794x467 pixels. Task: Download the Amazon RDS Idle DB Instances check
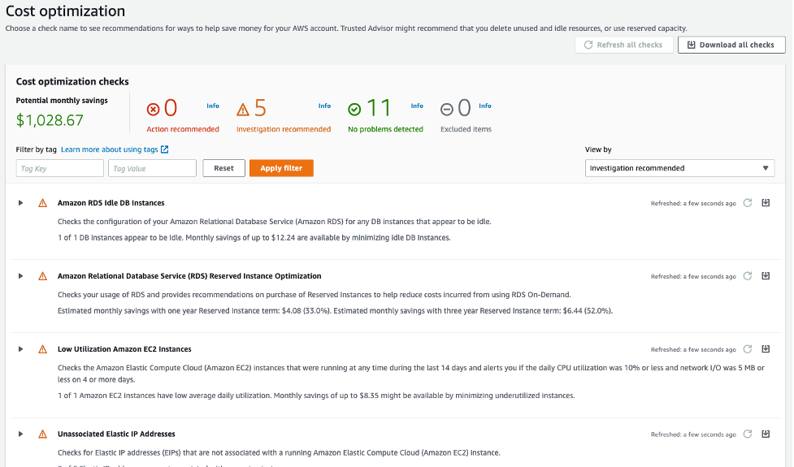(766, 203)
